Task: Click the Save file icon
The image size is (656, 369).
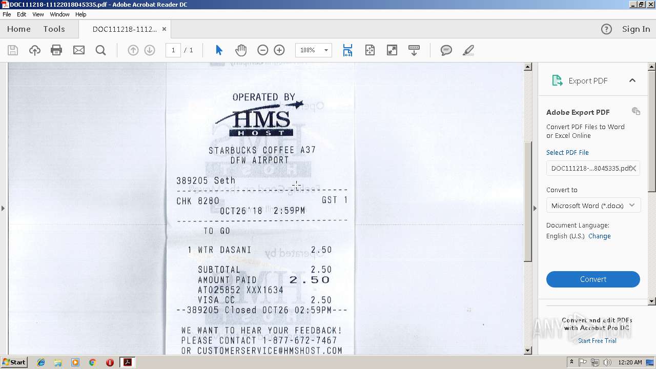Action: pos(13,50)
